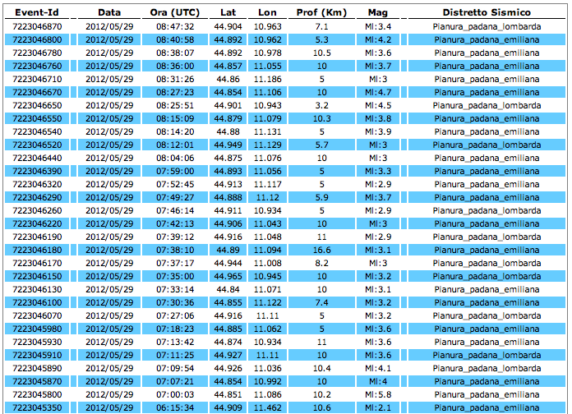Viewport: 572px width, 414px height.
Task: Click the Ml:2.1 magnitude cell
Action: point(378,407)
